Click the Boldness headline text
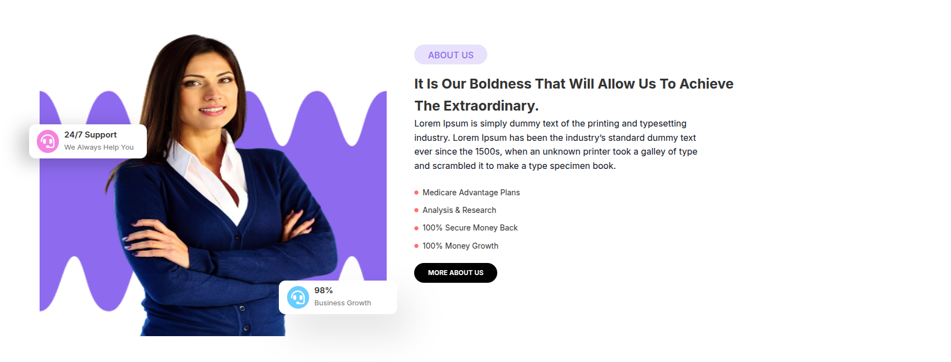The image size is (951, 362). click(574, 84)
